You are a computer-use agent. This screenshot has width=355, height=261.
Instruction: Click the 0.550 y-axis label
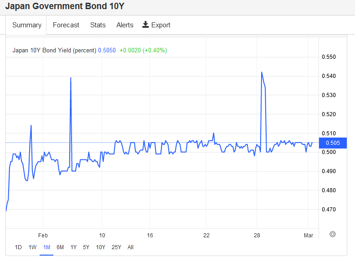tap(329, 57)
